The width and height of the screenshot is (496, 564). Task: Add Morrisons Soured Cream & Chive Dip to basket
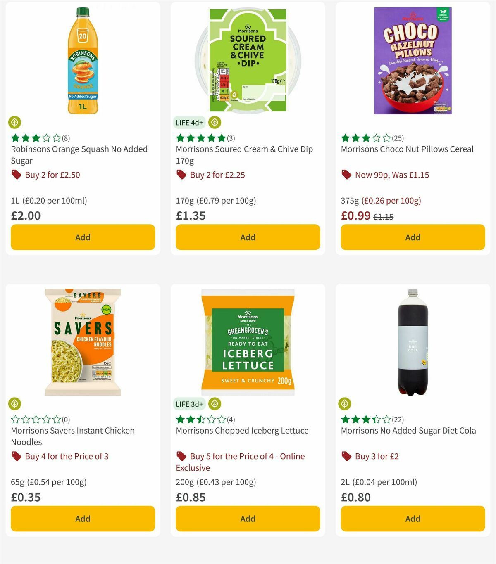[247, 237]
